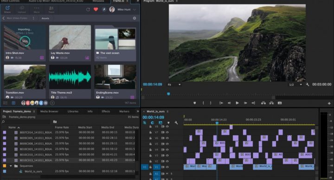The width and height of the screenshot is (334, 180).
Task: Open timeline wrench settings icon
Action: [176, 122]
